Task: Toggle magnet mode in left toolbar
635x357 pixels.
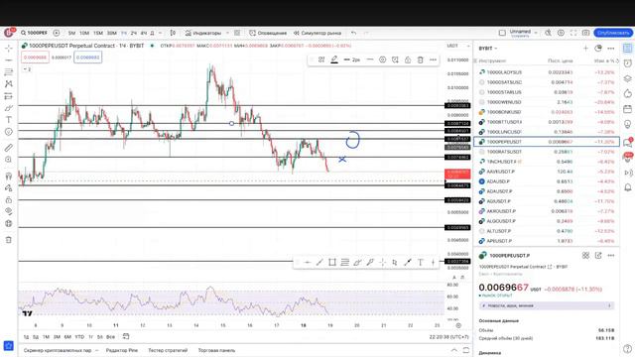Action: coord(9,177)
